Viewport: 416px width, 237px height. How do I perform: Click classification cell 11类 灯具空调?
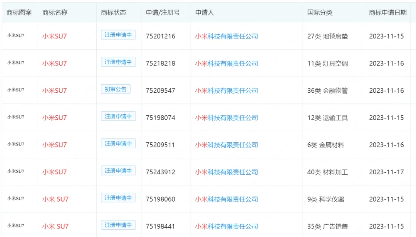[328, 63]
